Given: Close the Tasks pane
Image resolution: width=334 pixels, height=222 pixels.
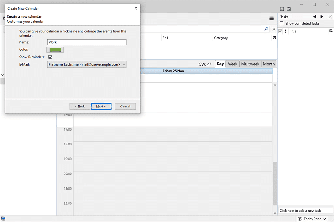Looking at the screenshot, I should pyautogui.click(x=330, y=17).
